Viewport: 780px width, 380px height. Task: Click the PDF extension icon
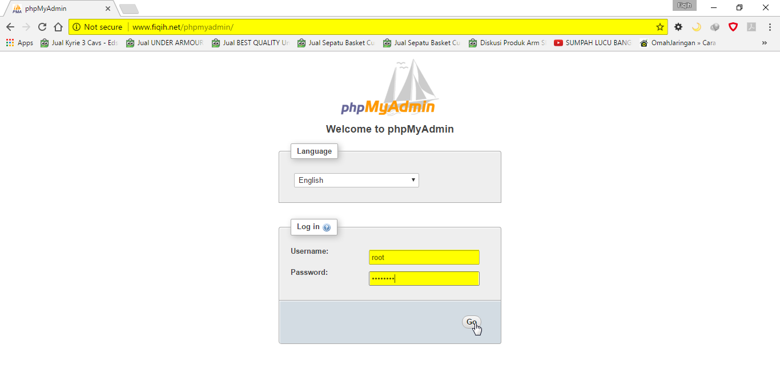tap(751, 27)
